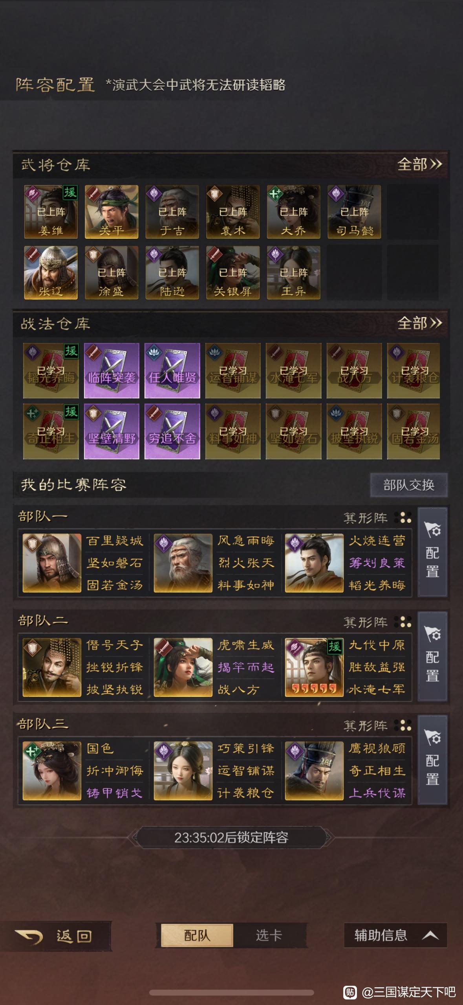Viewport: 463px width, 1005px height.
Task: Switch to the 配队 tab
Action: click(x=197, y=935)
